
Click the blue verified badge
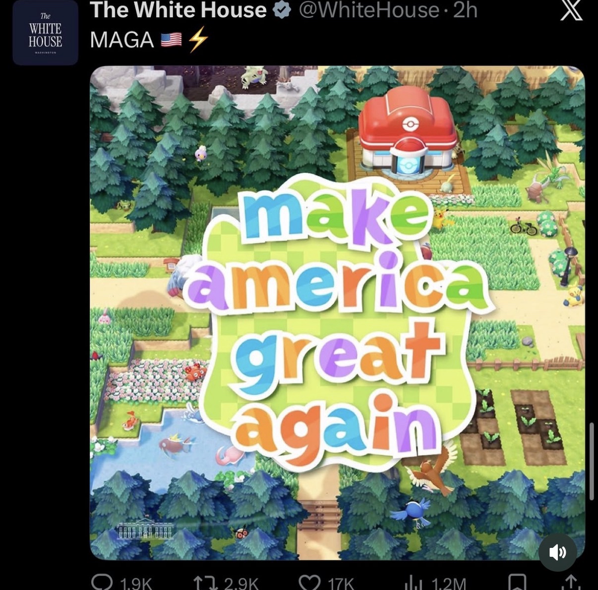click(x=282, y=10)
